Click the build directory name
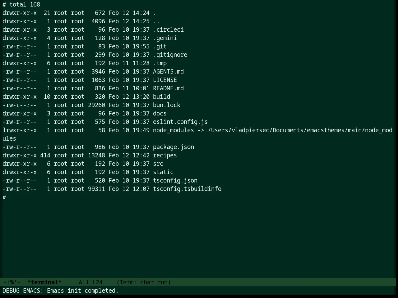Screen dimensions: 398x298 click(x=161, y=97)
